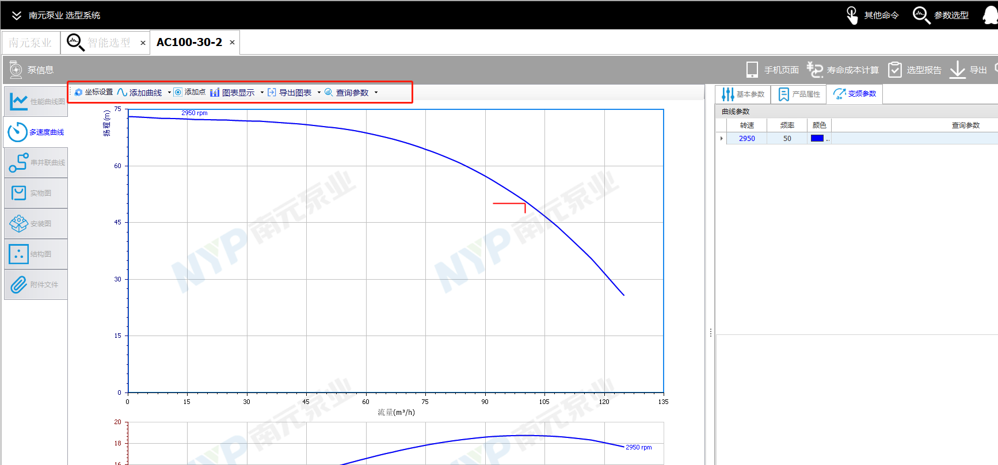Open 实物图 picture icon
Screen dimensions: 998x465
18,193
